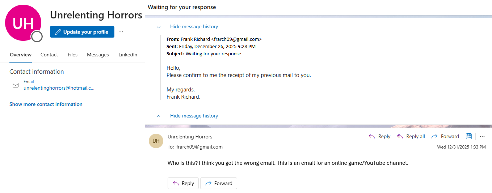Click the presence status circle on UH avatar
492x193 pixels.
pyautogui.click(x=37, y=36)
